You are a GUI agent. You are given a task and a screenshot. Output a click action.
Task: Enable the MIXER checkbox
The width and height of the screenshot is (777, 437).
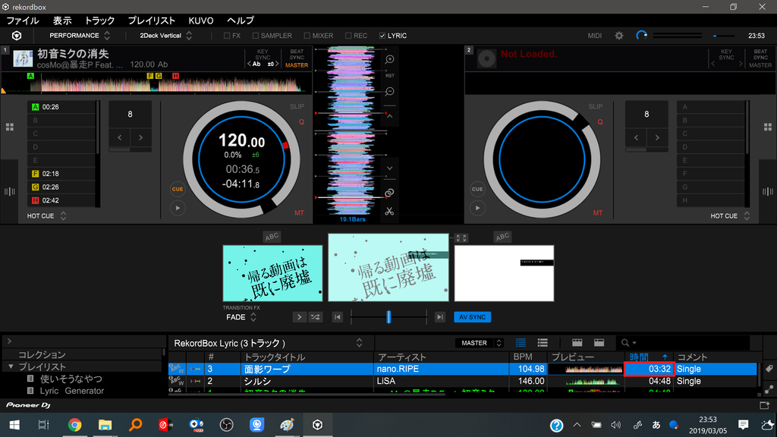click(x=307, y=36)
